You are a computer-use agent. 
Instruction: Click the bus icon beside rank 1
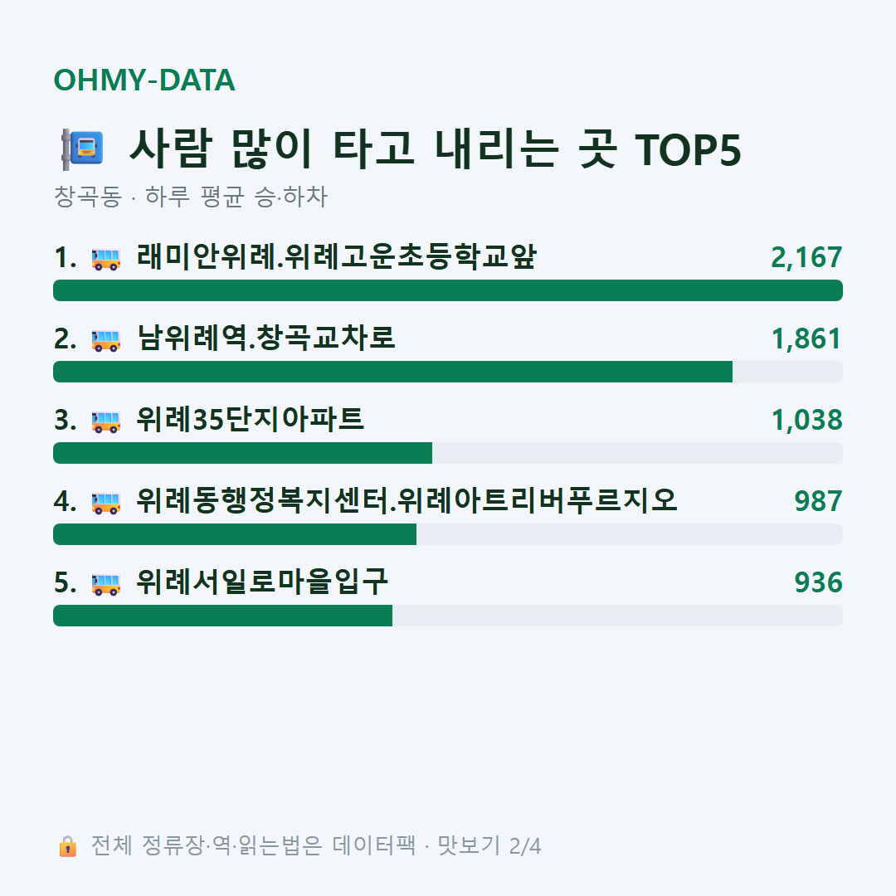click(105, 259)
